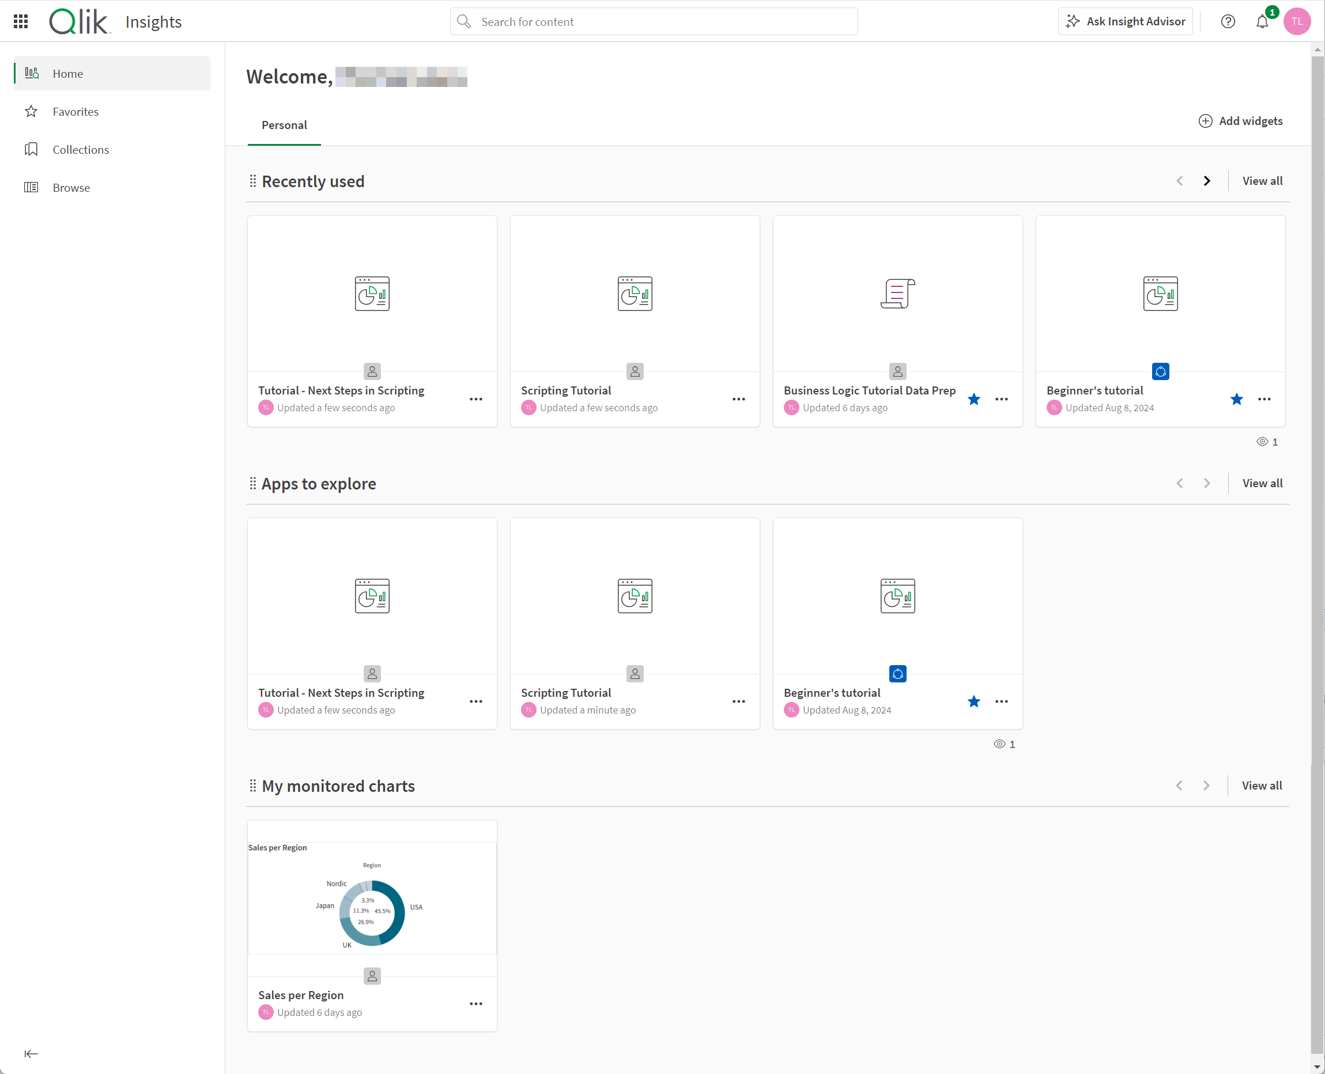Expand Apps to explore next arrow
Image resolution: width=1325 pixels, height=1074 pixels.
coord(1207,483)
